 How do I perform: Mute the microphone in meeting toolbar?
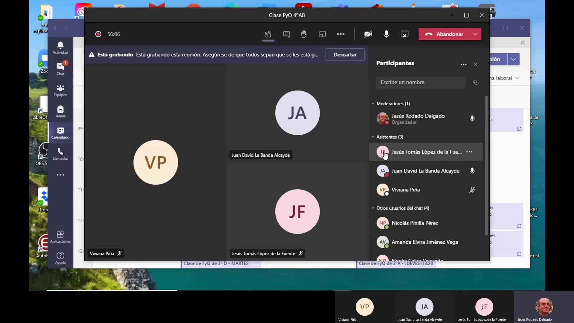(x=386, y=34)
